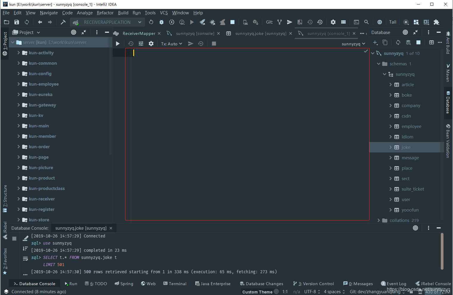The image size is (453, 295).
Task: Toggle soft-wrap icon in the console output
Action: click(x=25, y=259)
